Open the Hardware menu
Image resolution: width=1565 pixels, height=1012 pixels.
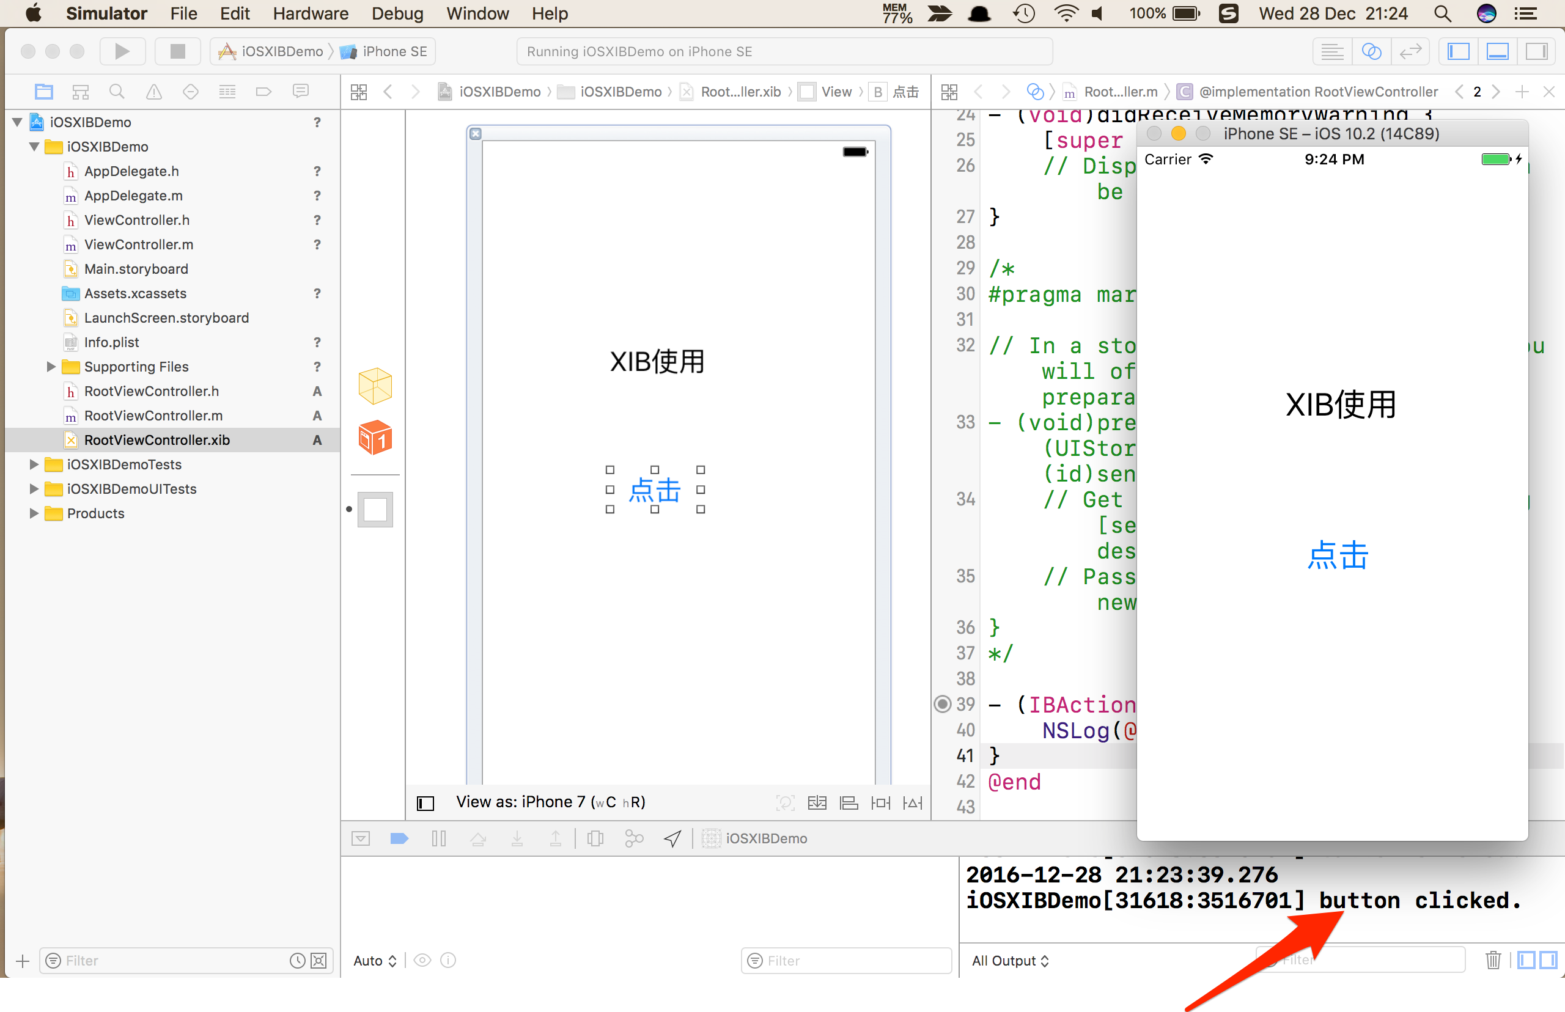[310, 13]
